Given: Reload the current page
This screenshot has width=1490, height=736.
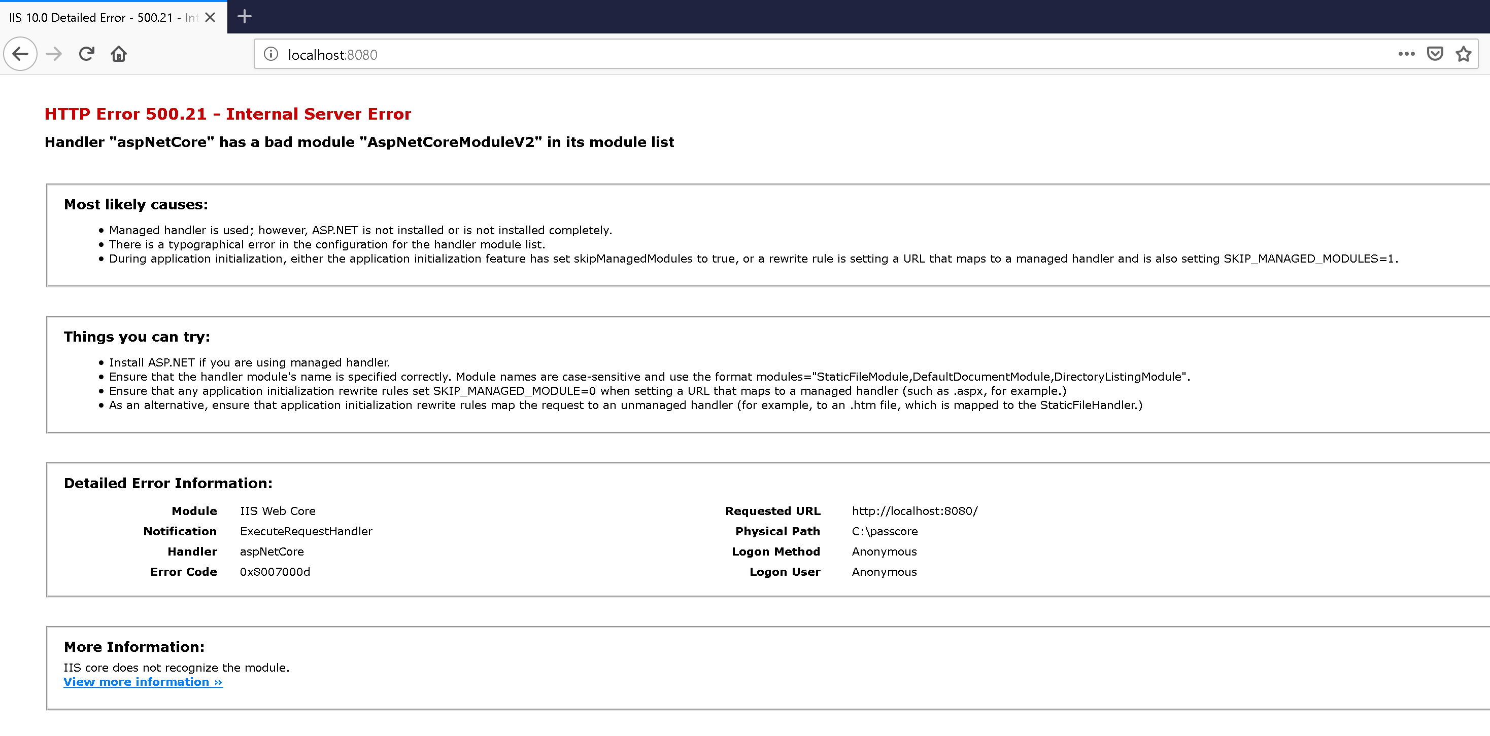Looking at the screenshot, I should (86, 53).
